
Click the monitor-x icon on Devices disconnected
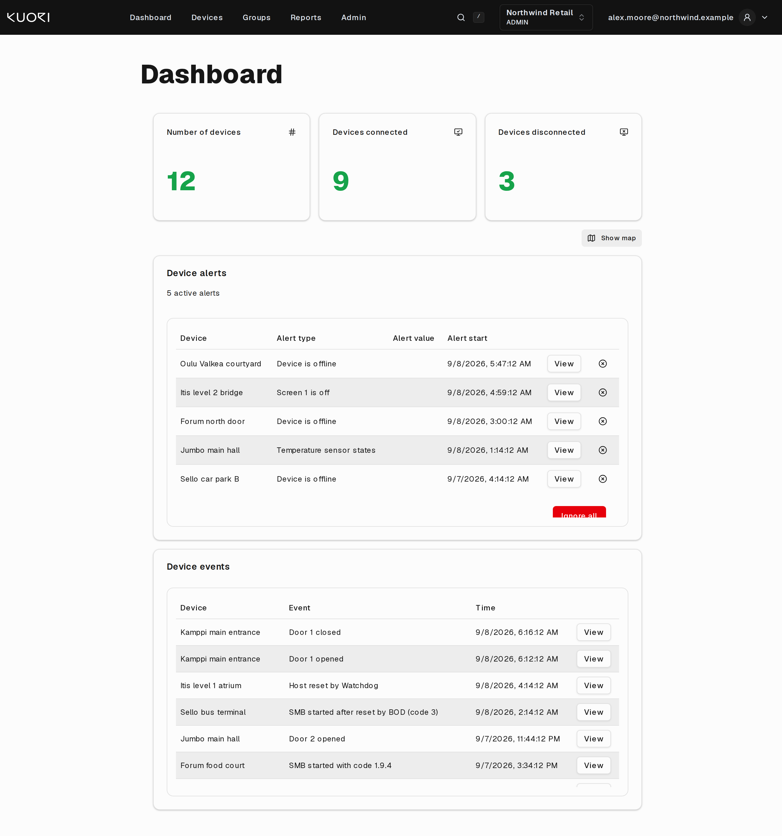(624, 132)
